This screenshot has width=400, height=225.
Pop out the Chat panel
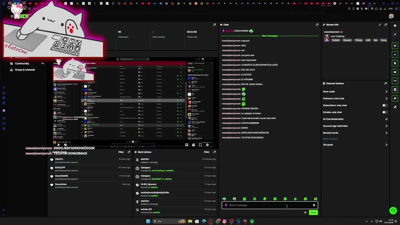[317, 25]
